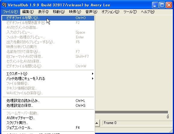
Task: Open the 音声(A) menu
Action: coord(91,12)
